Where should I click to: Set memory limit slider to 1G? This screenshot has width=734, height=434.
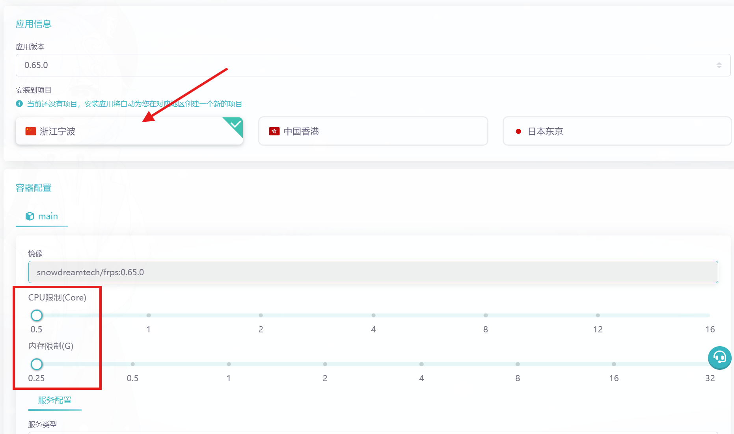point(229,364)
